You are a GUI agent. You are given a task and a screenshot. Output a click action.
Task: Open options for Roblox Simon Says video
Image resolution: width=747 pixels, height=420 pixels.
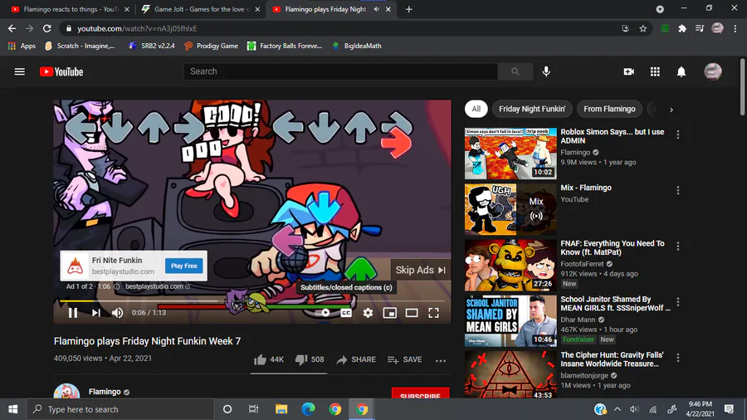tap(678, 134)
